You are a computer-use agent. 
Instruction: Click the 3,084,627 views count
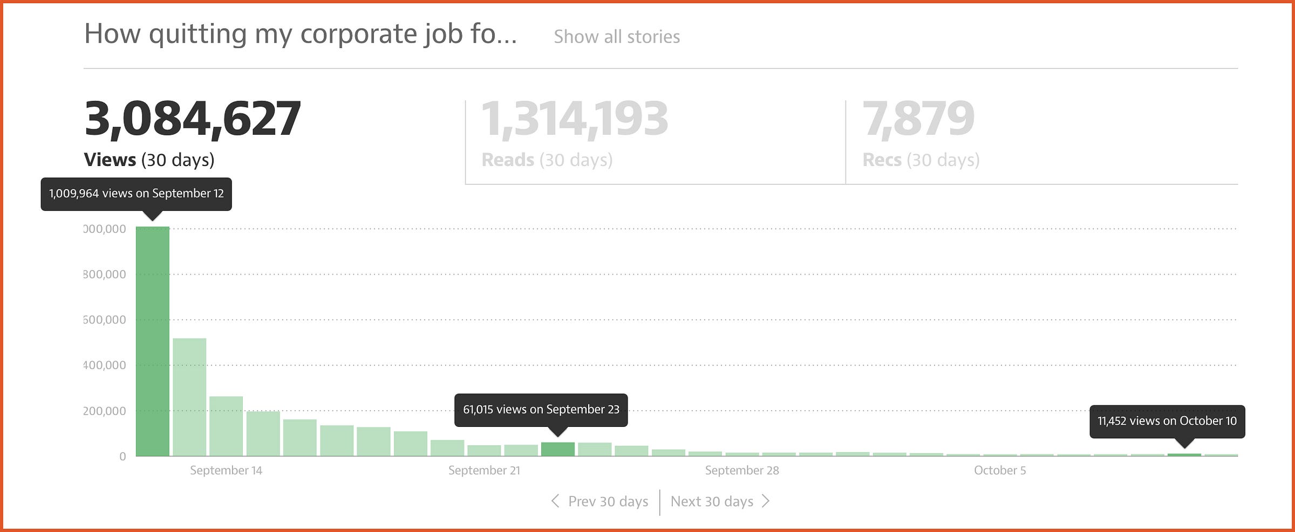193,119
